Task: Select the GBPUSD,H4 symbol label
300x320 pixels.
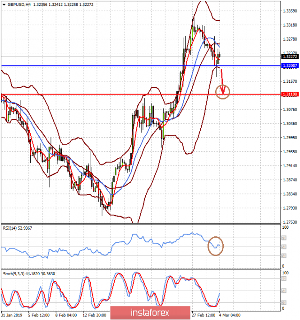Action: coord(19,5)
